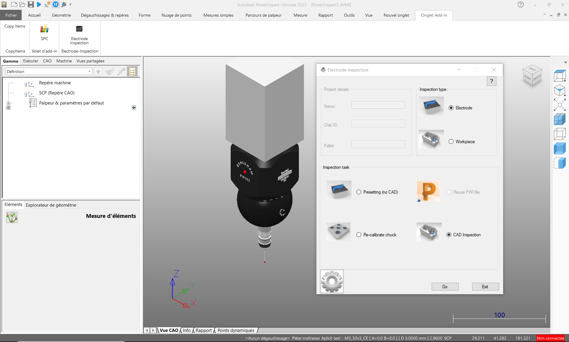Click the Mesure d'éléments checkmark icon

tap(12, 217)
